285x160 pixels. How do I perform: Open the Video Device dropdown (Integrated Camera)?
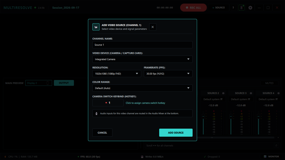142,59
